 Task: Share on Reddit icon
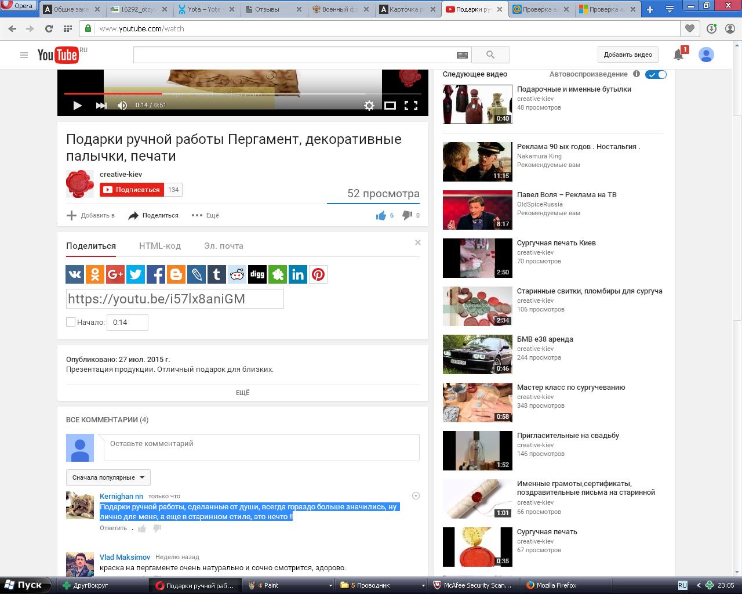[x=237, y=274]
